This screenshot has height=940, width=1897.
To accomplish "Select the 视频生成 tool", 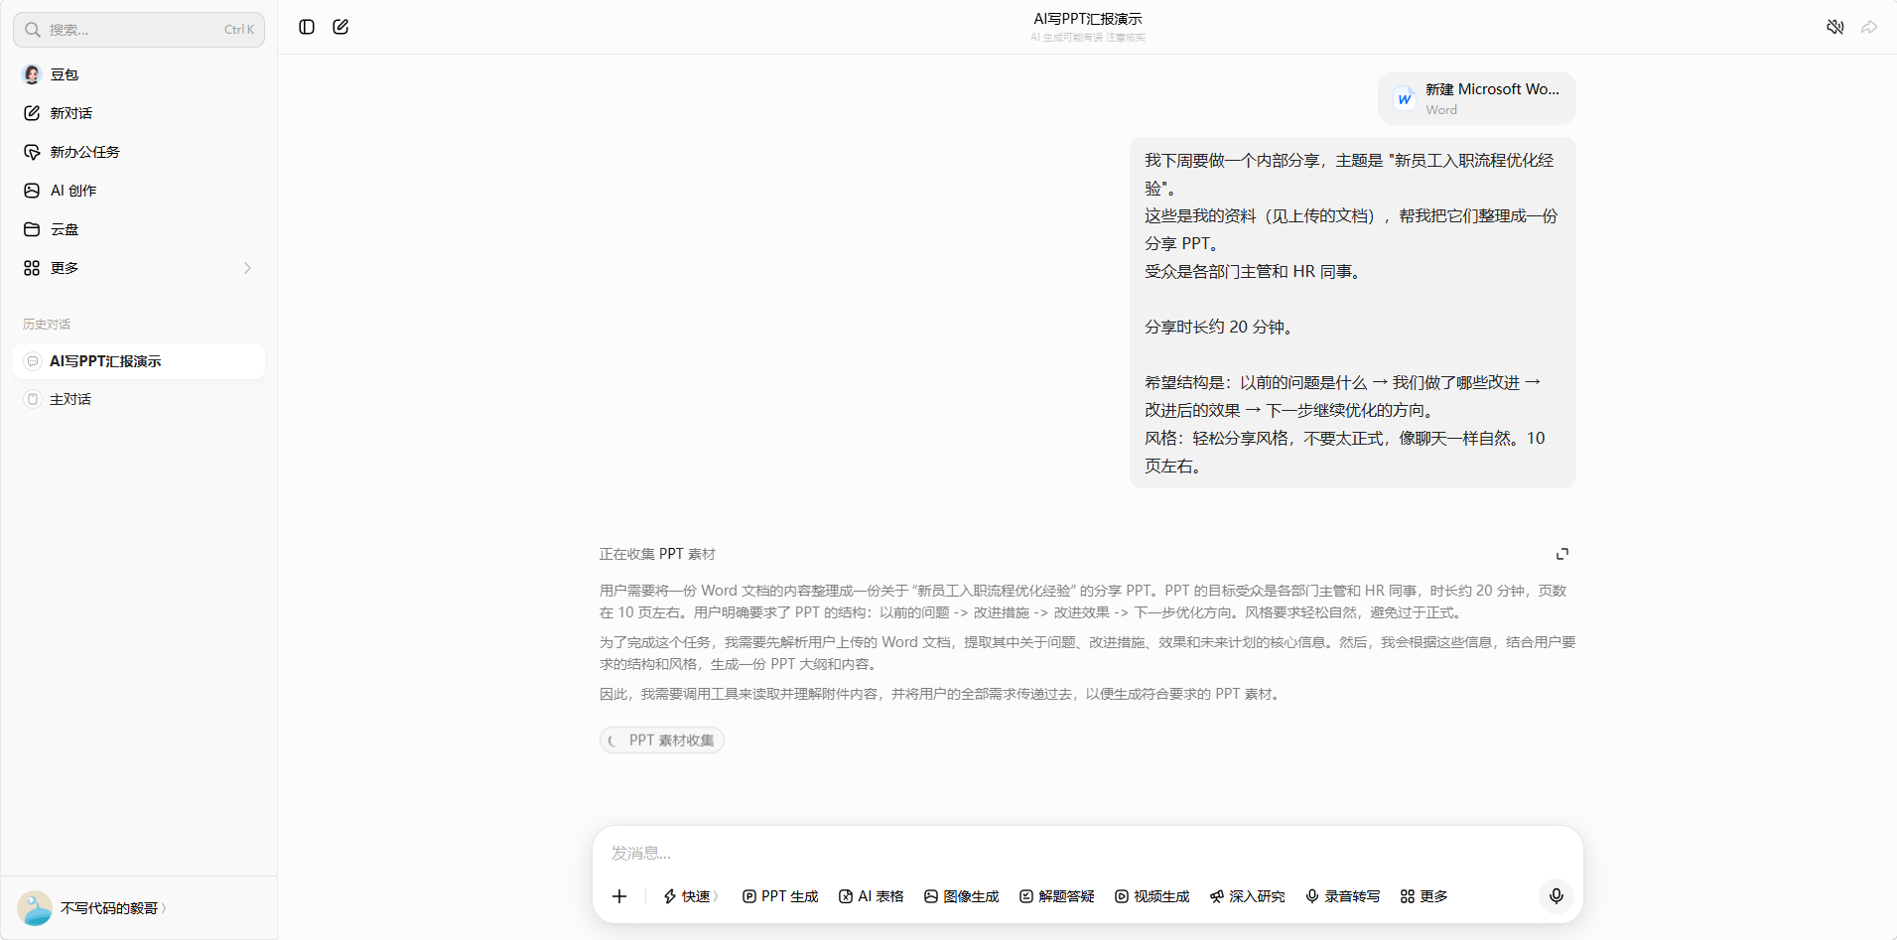I will (x=1152, y=896).
